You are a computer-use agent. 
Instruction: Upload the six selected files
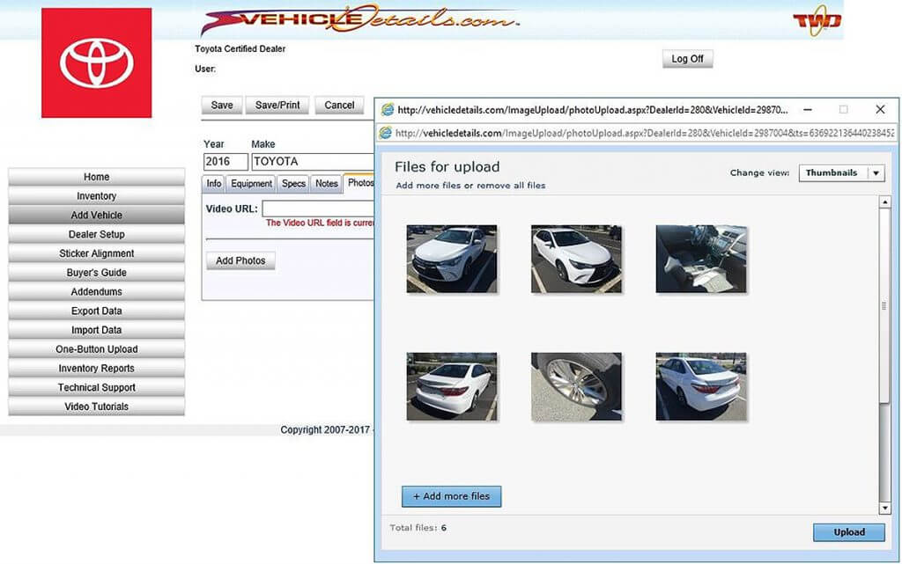(x=848, y=531)
